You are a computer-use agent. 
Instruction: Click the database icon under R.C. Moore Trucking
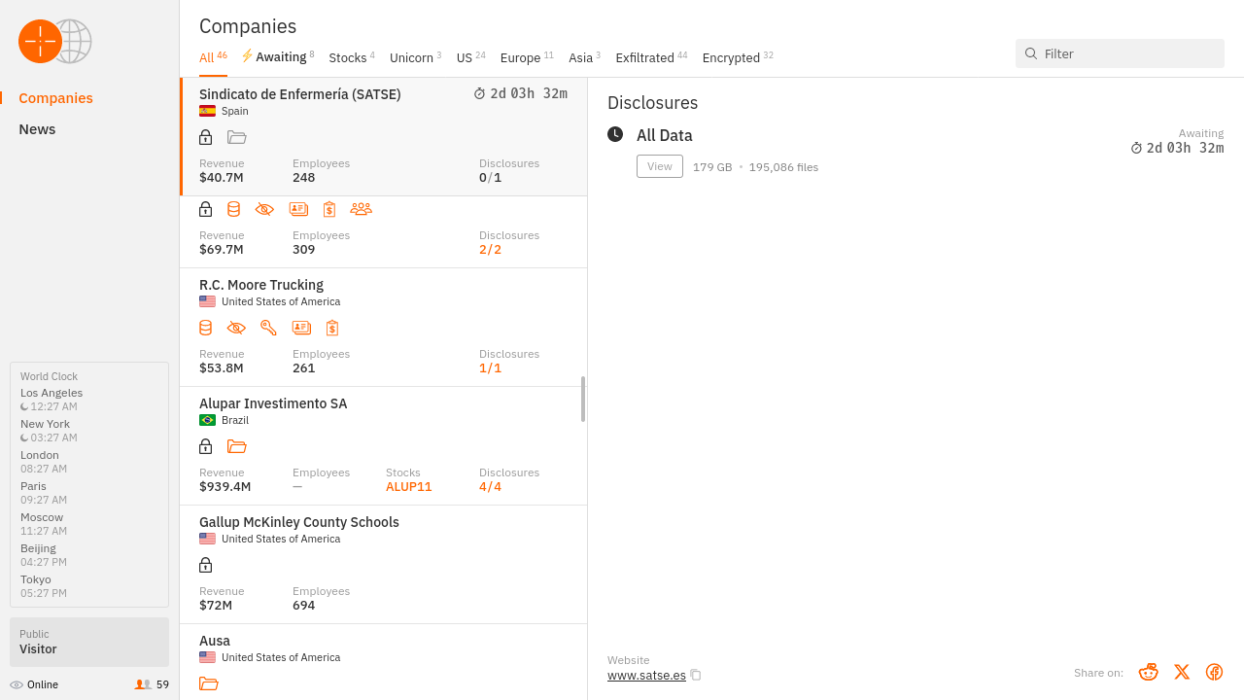(205, 328)
